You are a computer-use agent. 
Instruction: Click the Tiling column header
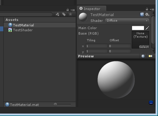click(x=91, y=40)
